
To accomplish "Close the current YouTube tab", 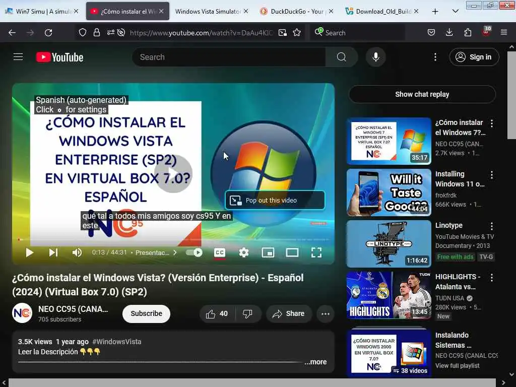I will point(161,11).
